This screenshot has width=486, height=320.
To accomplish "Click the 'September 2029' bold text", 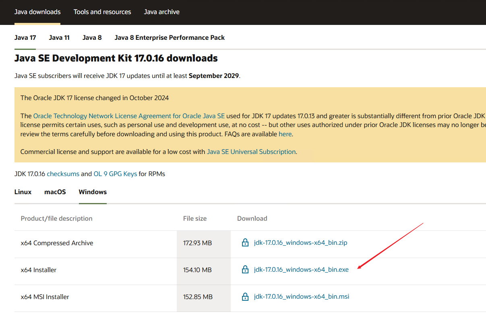I will [213, 76].
